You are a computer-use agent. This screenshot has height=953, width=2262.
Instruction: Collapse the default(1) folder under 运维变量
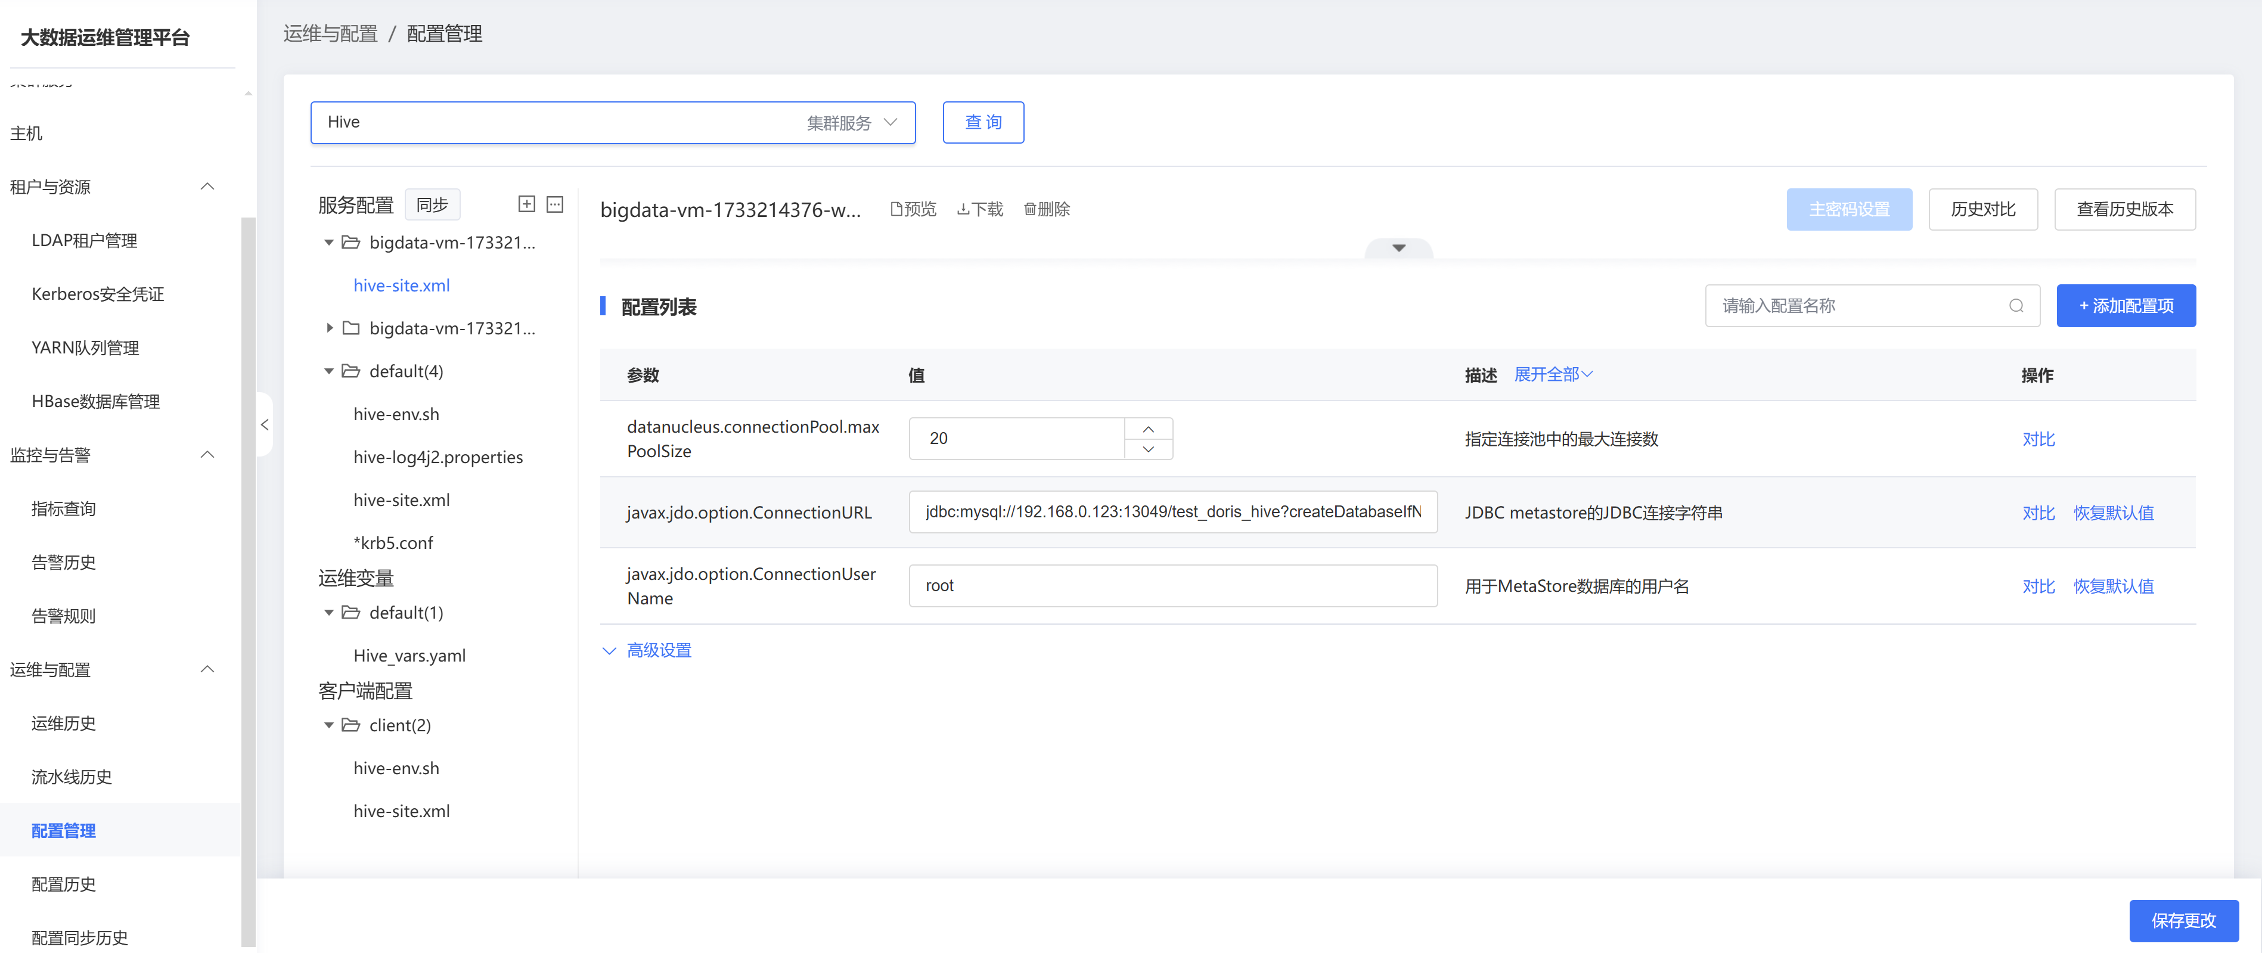pos(329,613)
